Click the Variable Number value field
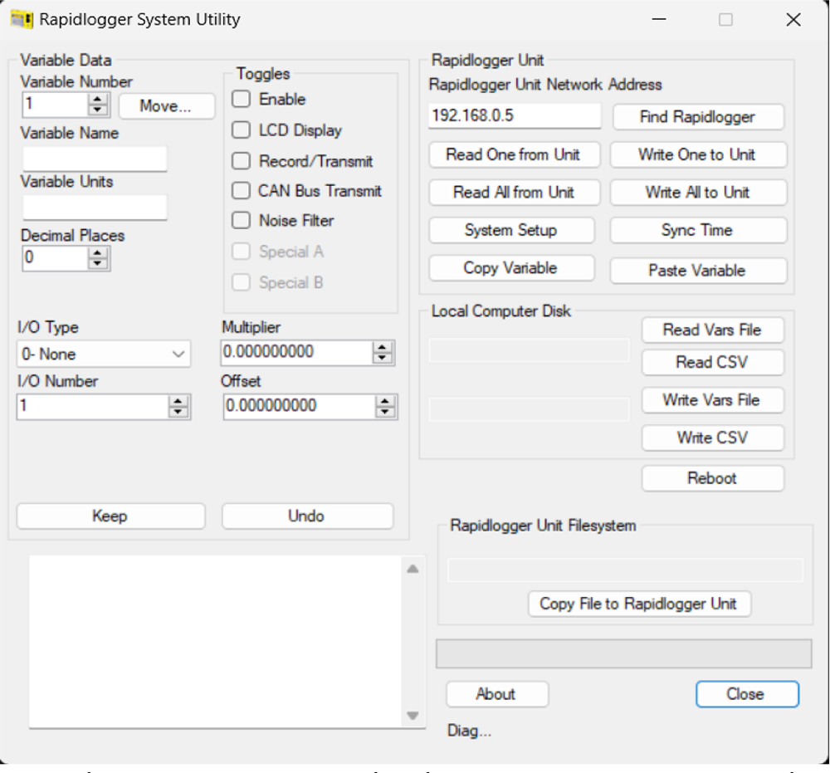Image resolution: width=830 pixels, height=773 pixels. pyautogui.click(x=55, y=104)
